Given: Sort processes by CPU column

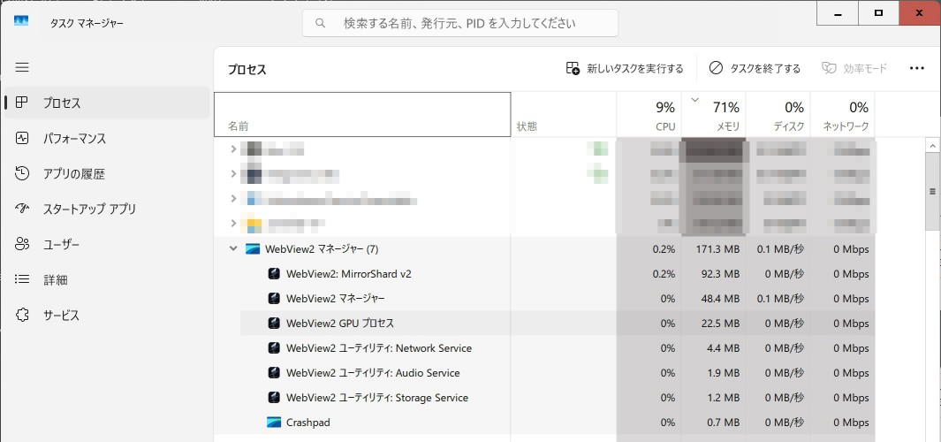Looking at the screenshot, I should click(649, 115).
